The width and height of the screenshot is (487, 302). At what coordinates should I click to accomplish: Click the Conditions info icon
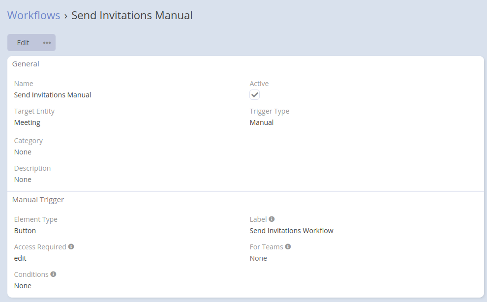(54, 274)
